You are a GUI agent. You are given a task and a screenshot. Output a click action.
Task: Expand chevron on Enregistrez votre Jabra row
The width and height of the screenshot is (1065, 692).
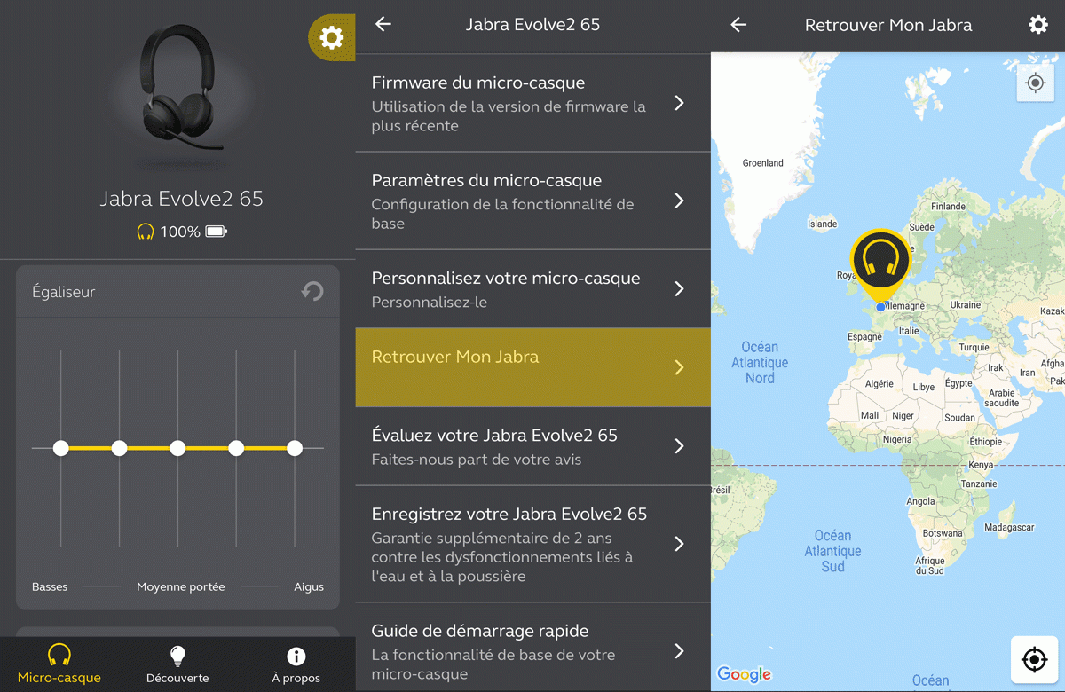[680, 544]
